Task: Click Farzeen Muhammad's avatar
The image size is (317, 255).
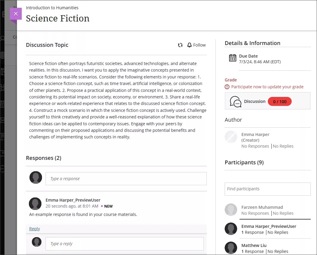Action: [231, 210]
